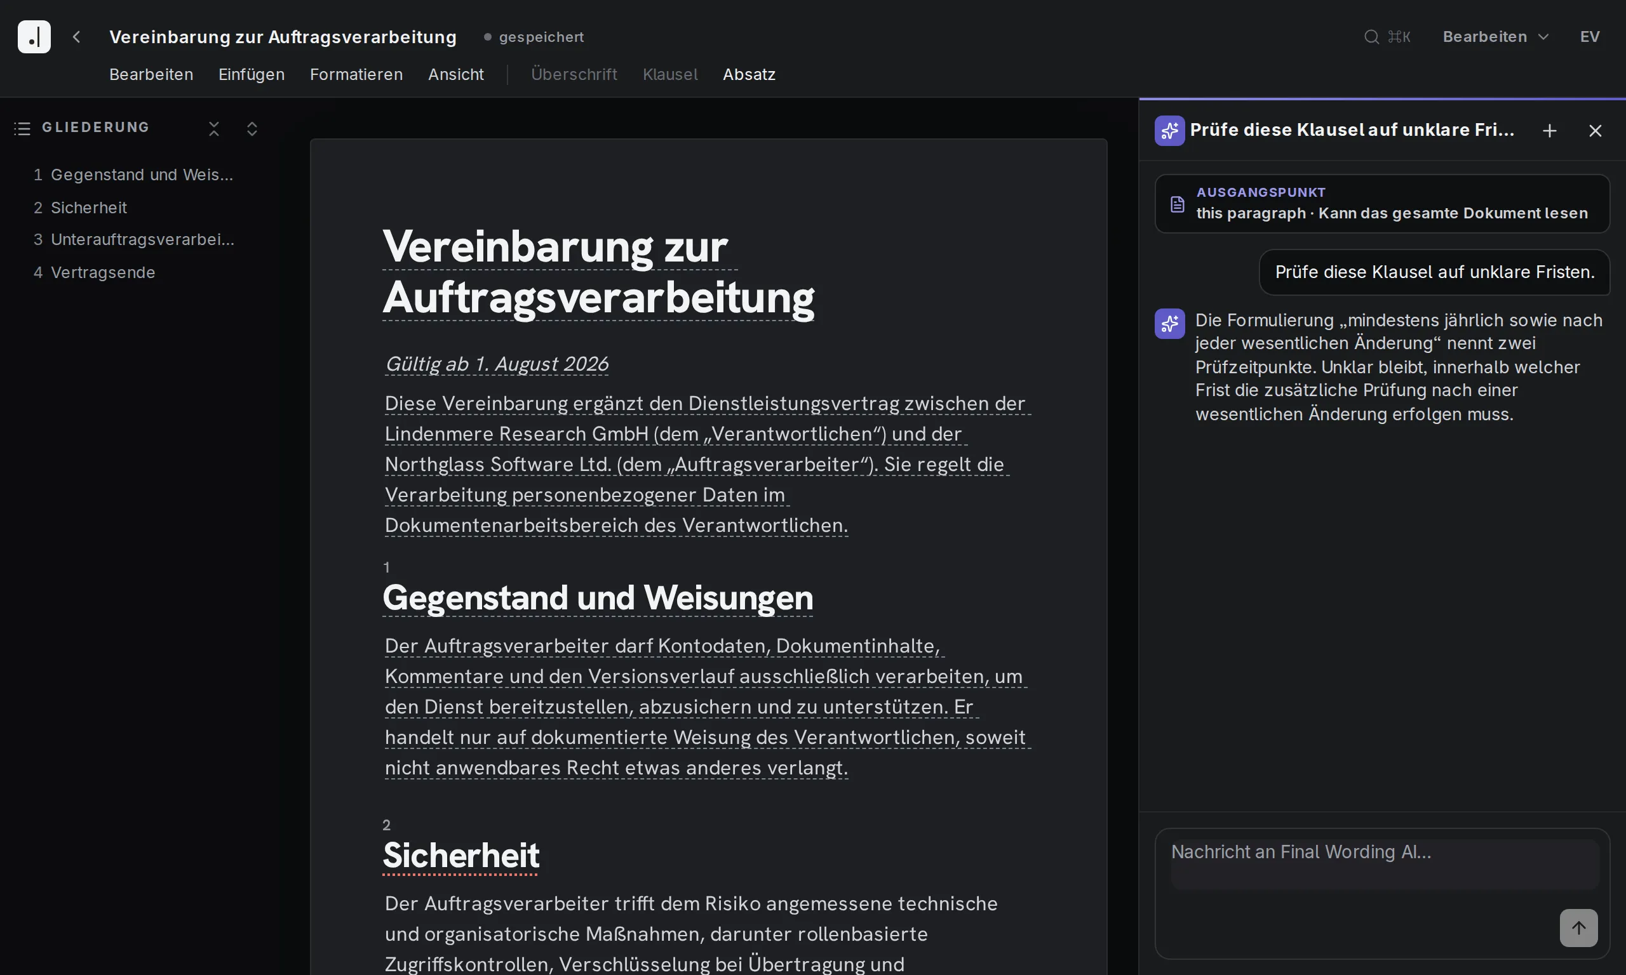Image resolution: width=1626 pixels, height=975 pixels.
Task: Close the AI assistant panel
Action: click(x=1595, y=131)
